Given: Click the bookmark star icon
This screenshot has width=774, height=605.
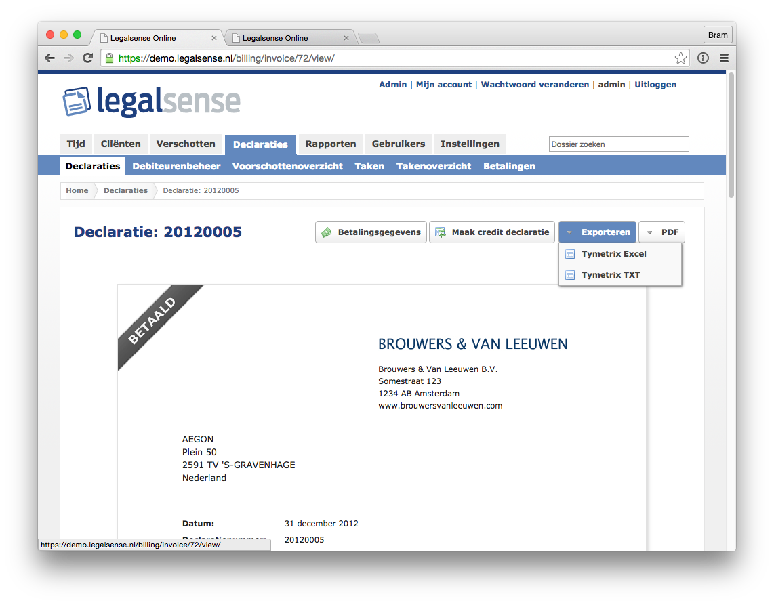Looking at the screenshot, I should (x=680, y=58).
